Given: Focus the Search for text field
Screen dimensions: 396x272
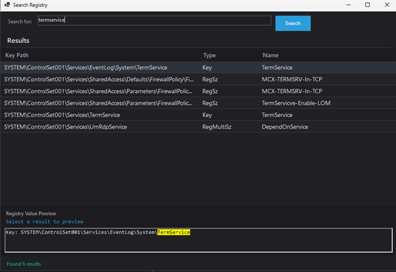Looking at the screenshot, I should (x=154, y=20).
